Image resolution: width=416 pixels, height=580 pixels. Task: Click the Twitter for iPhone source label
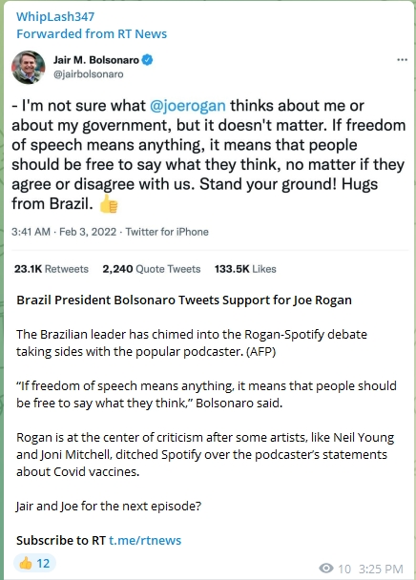point(167,232)
